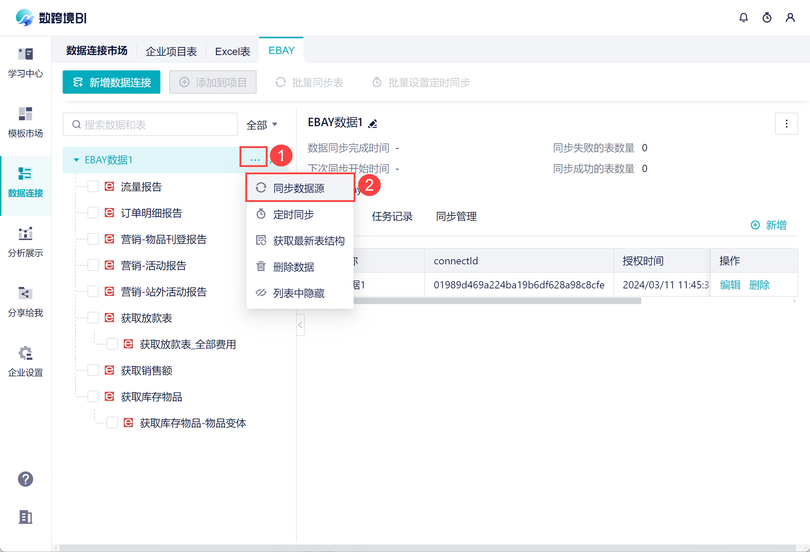The image size is (810, 552).
Task: Select the 营销-活动报告 checkbox
Action: coord(94,265)
